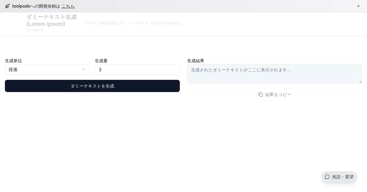Screen dimensions: 367x192
Task: Click the by toolpods subtitle
Action: pyautogui.click(x=35, y=30)
